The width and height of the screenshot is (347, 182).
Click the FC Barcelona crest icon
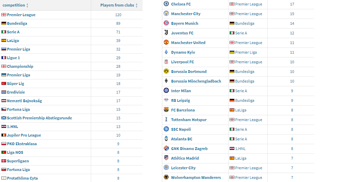pyautogui.click(x=166, y=110)
